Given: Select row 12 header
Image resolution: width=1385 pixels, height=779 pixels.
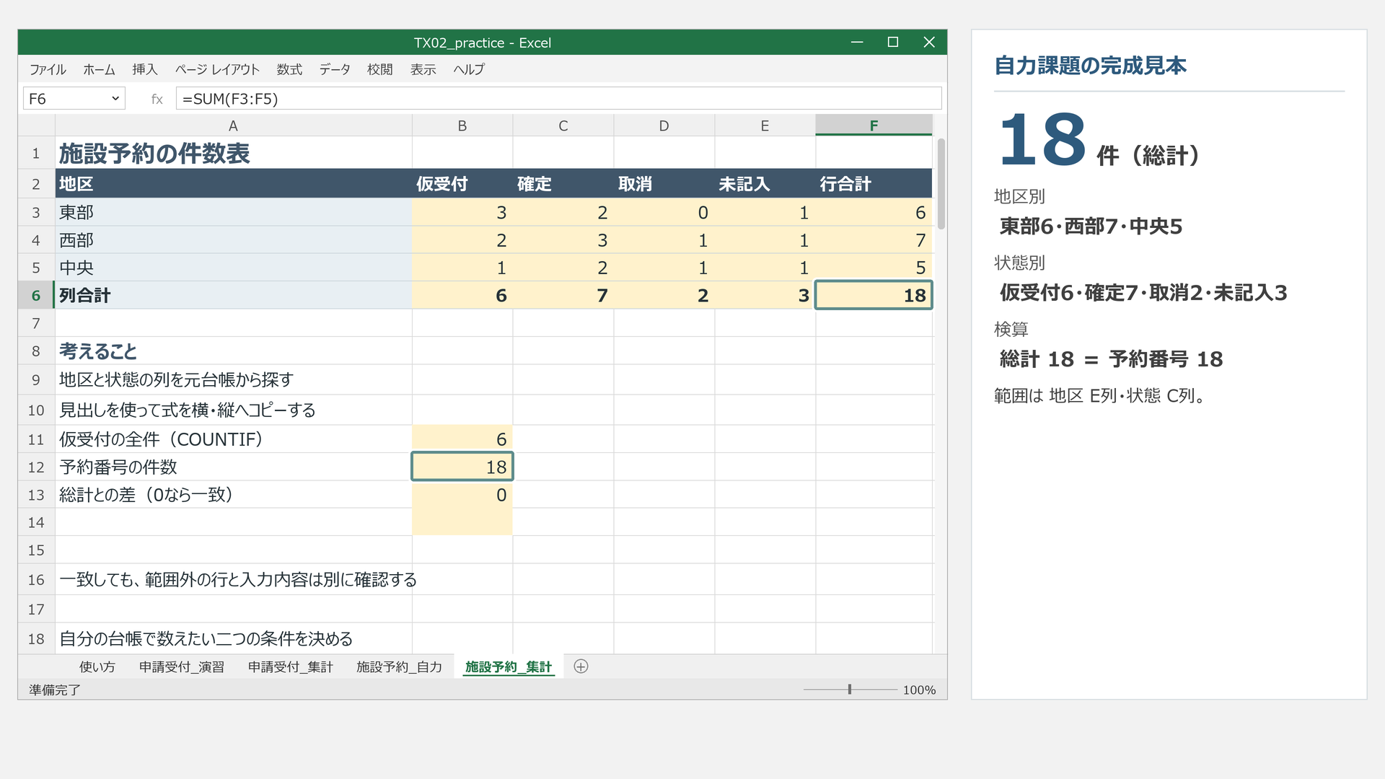Looking at the screenshot, I should (36, 467).
